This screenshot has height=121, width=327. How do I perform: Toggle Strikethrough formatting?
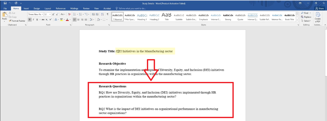coord(43,19)
